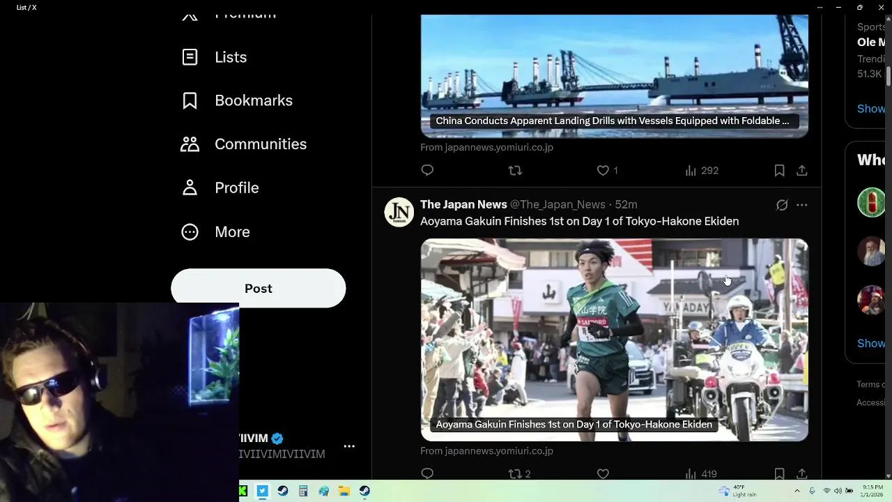Image resolution: width=892 pixels, height=502 pixels.
Task: Share the China landing drills post
Action: (802, 170)
